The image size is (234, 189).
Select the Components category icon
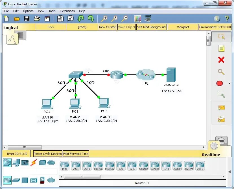(x=25, y=162)
